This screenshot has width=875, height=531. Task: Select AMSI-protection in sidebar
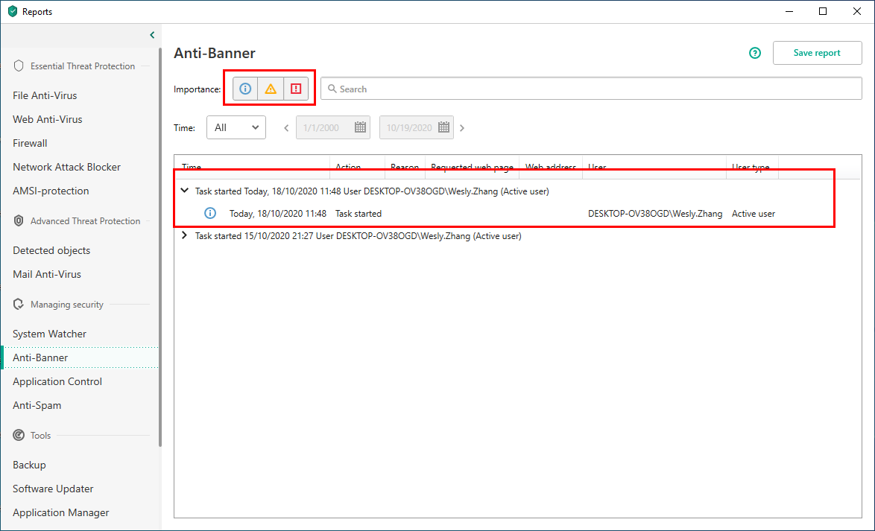(51, 191)
